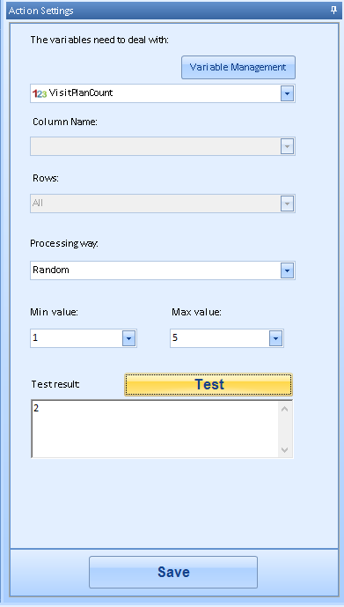
Task: Open the Processing way dropdown arrow
Action: [287, 270]
